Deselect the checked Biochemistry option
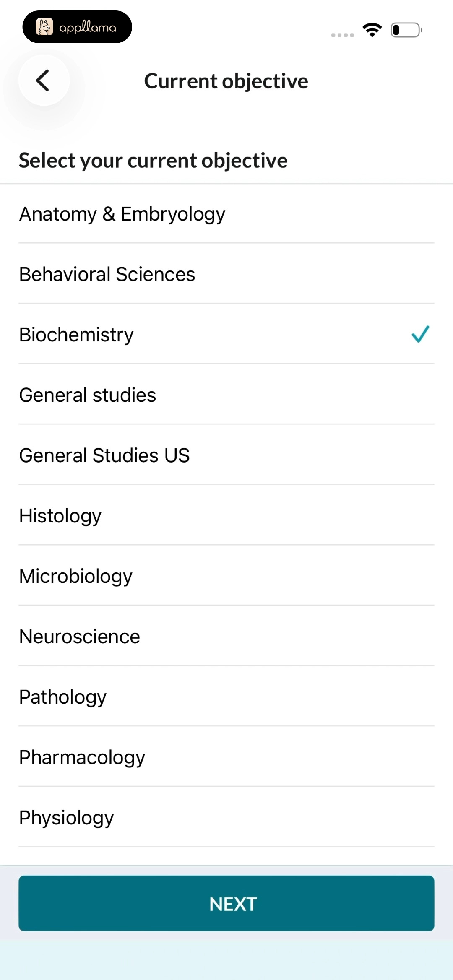The height and width of the screenshot is (980, 453). coord(226,334)
